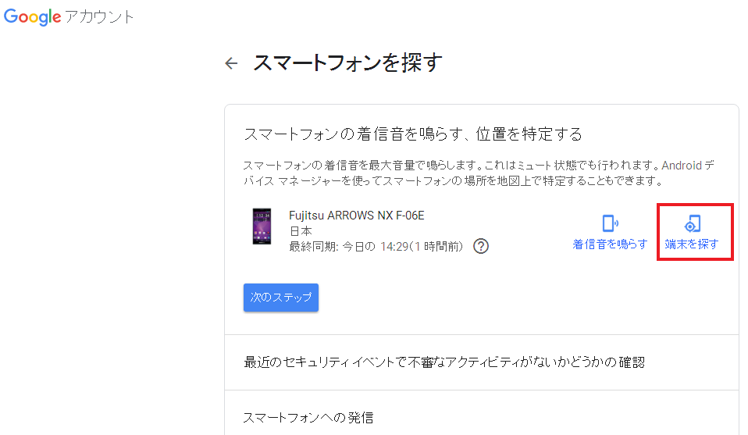Open the help question mark icon
The image size is (748, 435).
pyautogui.click(x=482, y=247)
